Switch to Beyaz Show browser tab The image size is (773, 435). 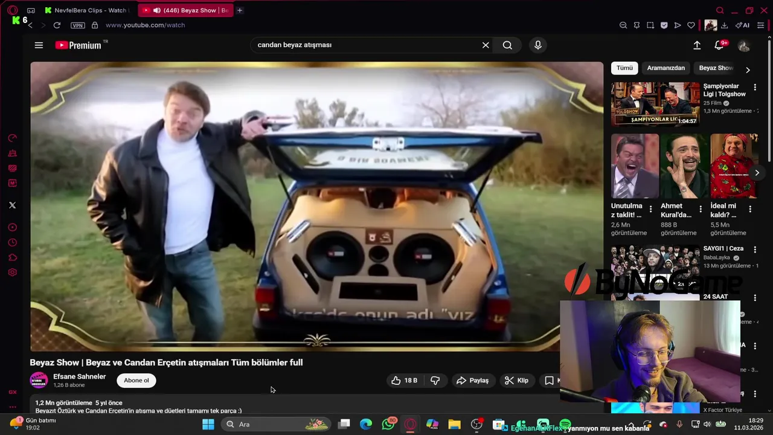click(185, 10)
